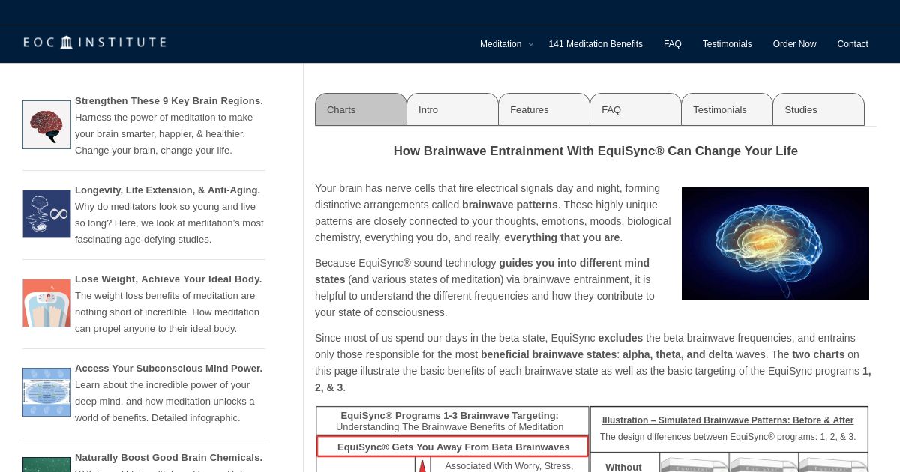Open the Contact page

[853, 44]
